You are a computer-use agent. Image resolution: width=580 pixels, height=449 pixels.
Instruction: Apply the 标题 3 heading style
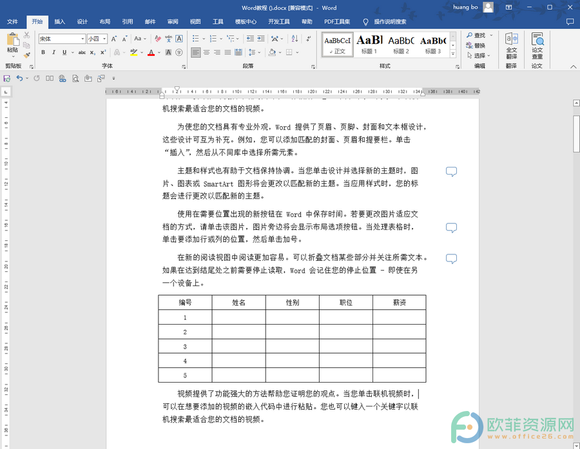433,44
